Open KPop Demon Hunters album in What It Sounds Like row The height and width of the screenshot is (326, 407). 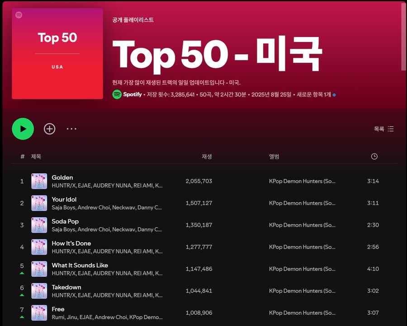(302, 269)
